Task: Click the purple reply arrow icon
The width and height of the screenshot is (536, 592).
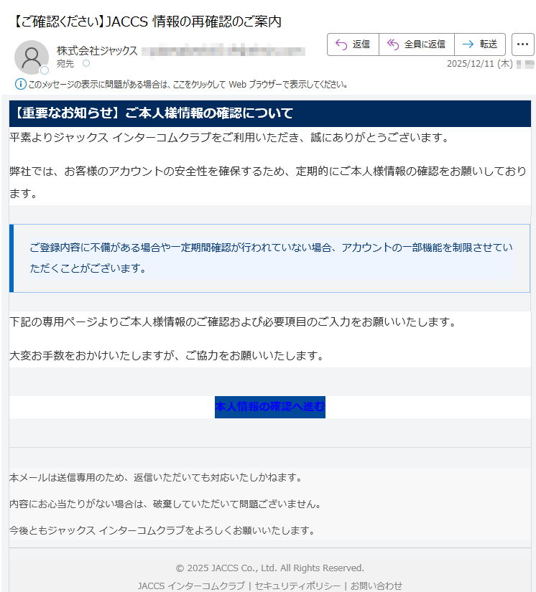Action: pos(341,44)
